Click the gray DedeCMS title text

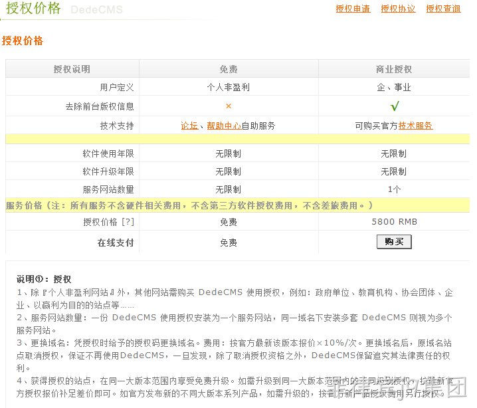coord(97,9)
